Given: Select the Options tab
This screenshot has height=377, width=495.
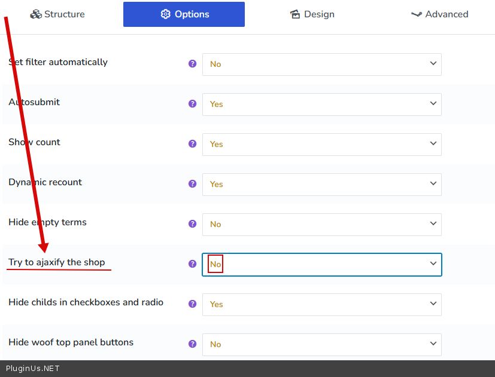Looking at the screenshot, I should pos(184,14).
